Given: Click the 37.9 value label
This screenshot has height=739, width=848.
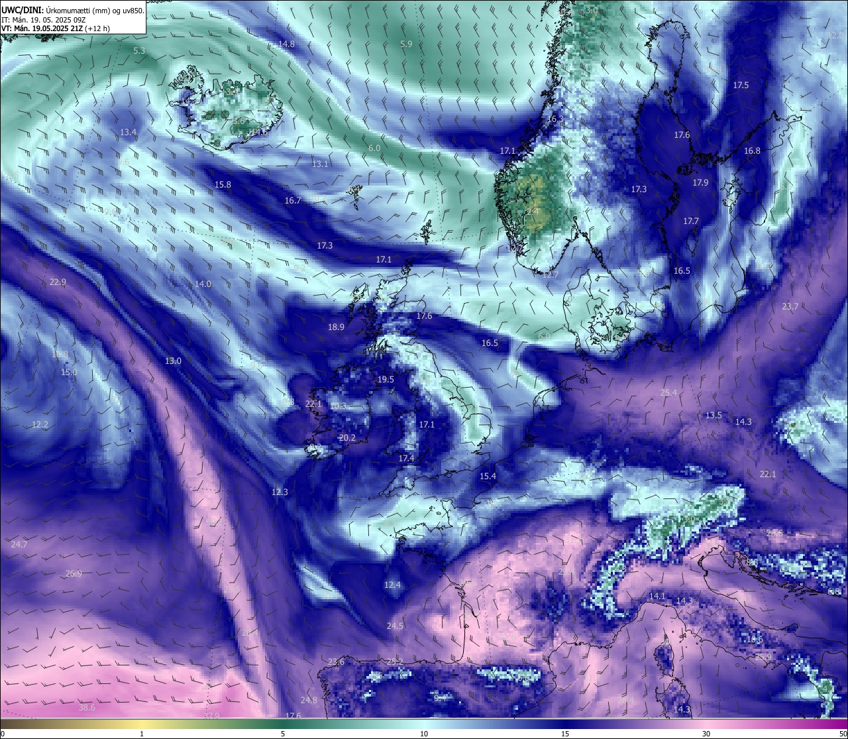Looking at the screenshot, I should (211, 715).
